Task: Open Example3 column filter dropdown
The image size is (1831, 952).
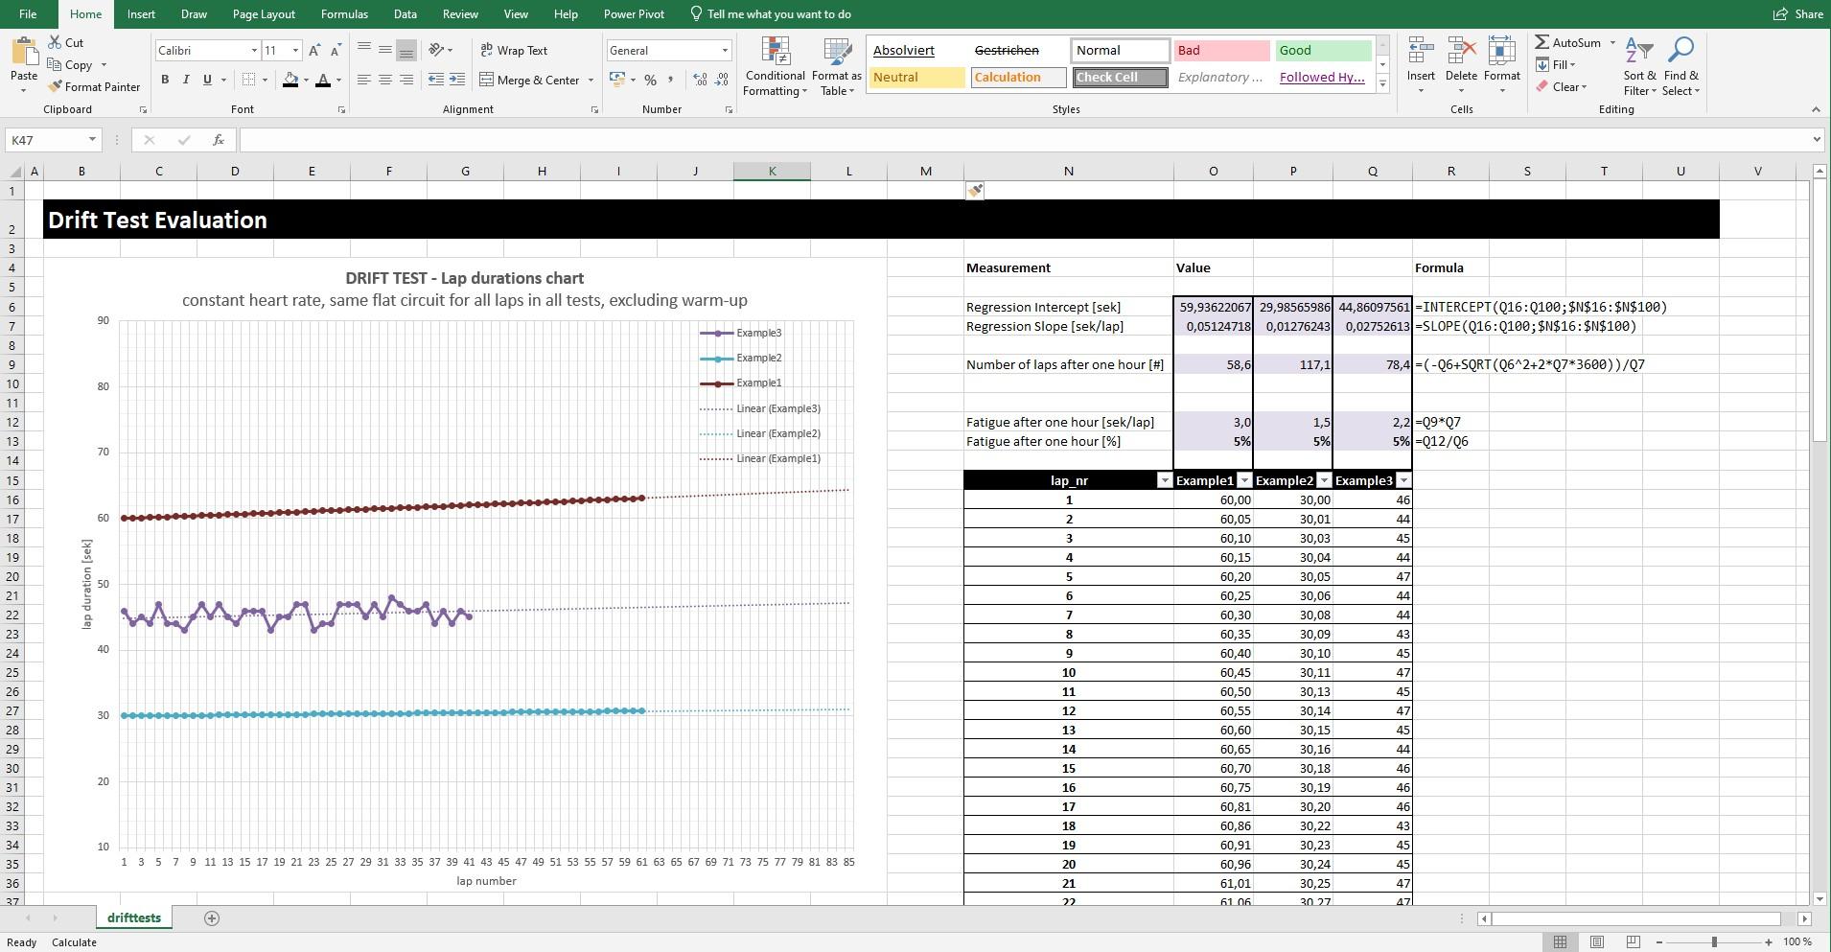Action: tap(1403, 480)
